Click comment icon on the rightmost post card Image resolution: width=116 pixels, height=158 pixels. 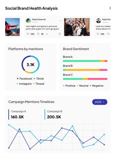tap(108, 34)
